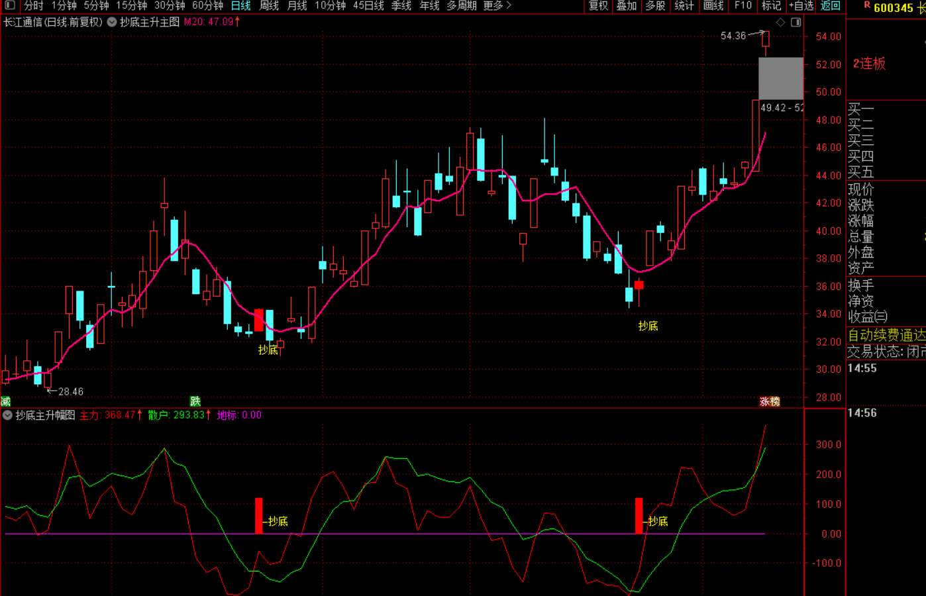Screen dimensions: 926x596
Task: Open the 抄底主升主图 indicator dropdown
Action: click(x=112, y=22)
